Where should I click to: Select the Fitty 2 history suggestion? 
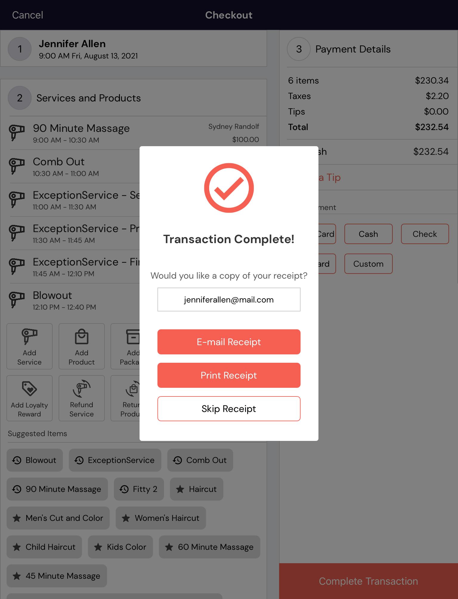139,489
